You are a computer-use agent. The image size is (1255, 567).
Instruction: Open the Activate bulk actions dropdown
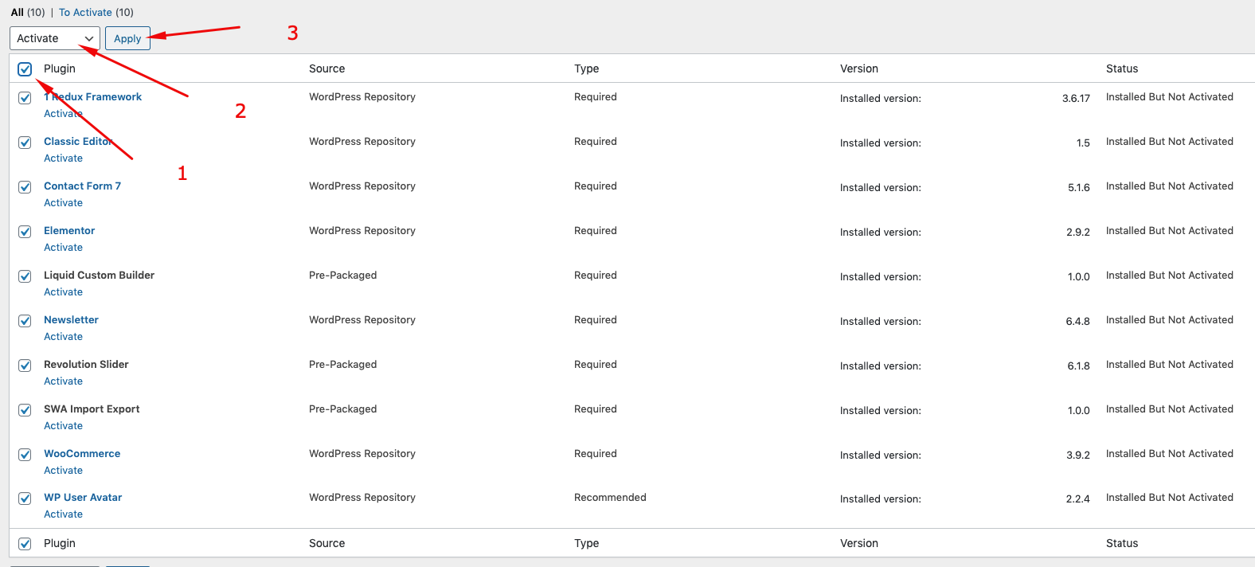pyautogui.click(x=54, y=38)
